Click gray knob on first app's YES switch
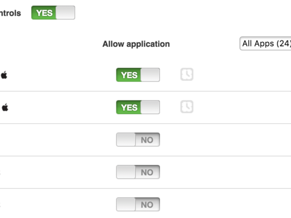This screenshot has height=218, width=291. tap(150, 75)
